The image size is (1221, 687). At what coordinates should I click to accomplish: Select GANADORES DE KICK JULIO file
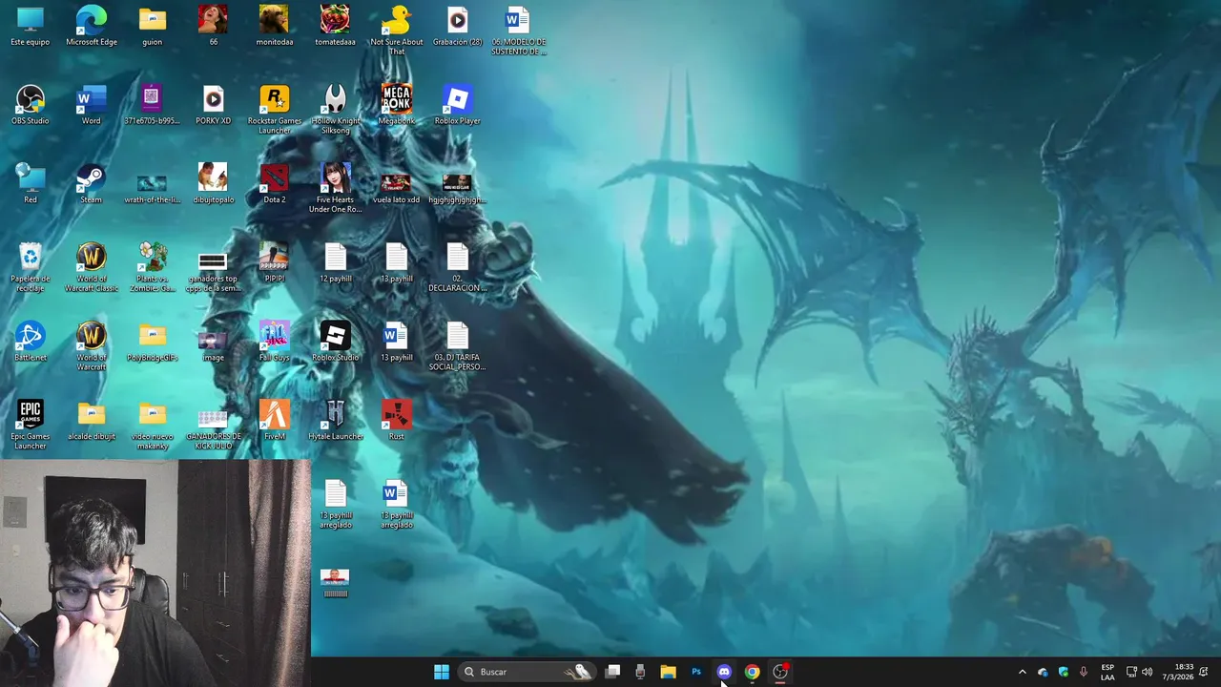(x=213, y=428)
